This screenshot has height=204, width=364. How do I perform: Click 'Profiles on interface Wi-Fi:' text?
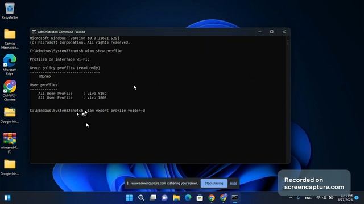pos(59,59)
